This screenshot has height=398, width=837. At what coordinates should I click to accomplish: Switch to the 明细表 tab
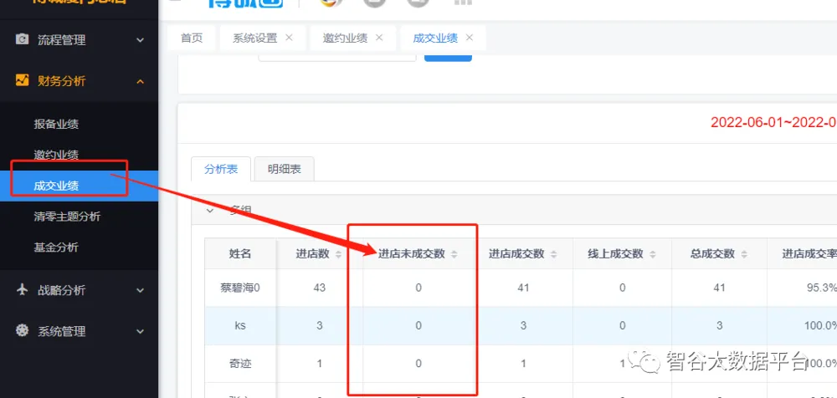[x=284, y=169]
